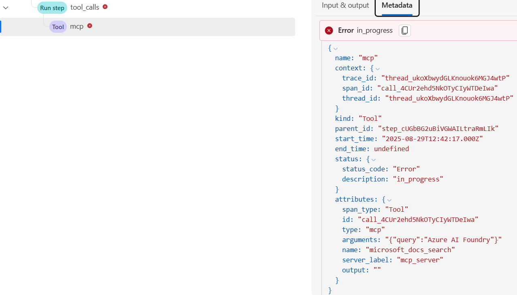Viewport: 517px width, 295px height.
Task: Collapse the context object chevron
Action: point(377,69)
